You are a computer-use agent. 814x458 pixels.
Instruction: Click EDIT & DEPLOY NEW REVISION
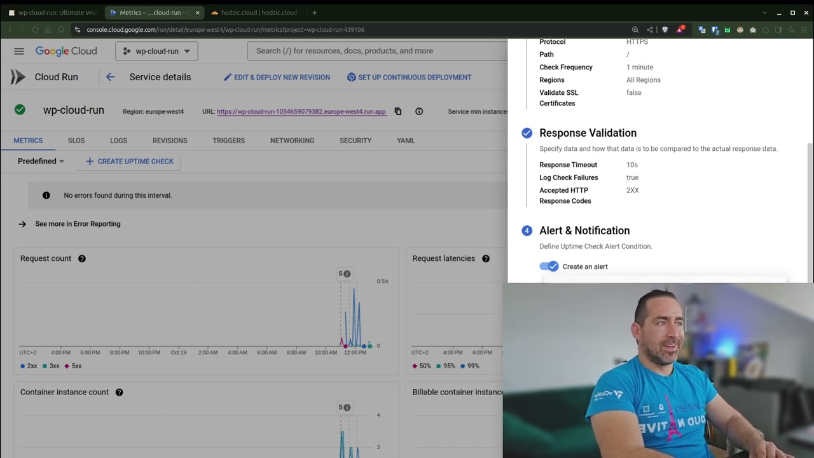(277, 77)
